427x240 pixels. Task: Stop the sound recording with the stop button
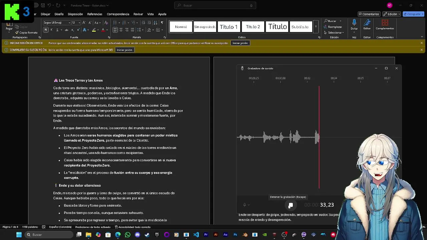[291, 205]
